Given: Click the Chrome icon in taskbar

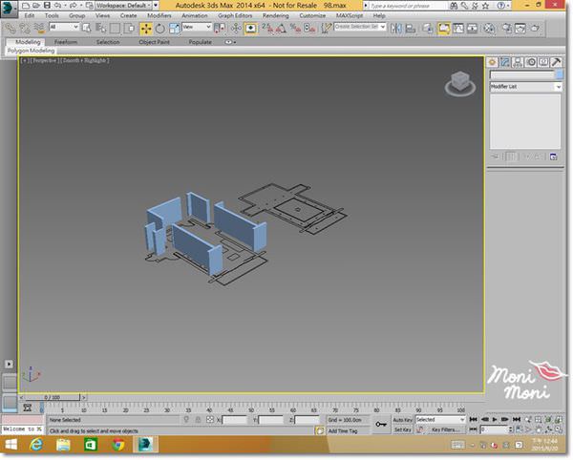Looking at the screenshot, I should coord(117,445).
